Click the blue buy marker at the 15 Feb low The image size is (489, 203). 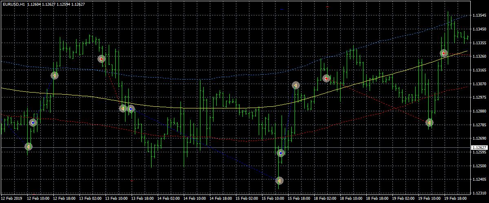pos(281,153)
